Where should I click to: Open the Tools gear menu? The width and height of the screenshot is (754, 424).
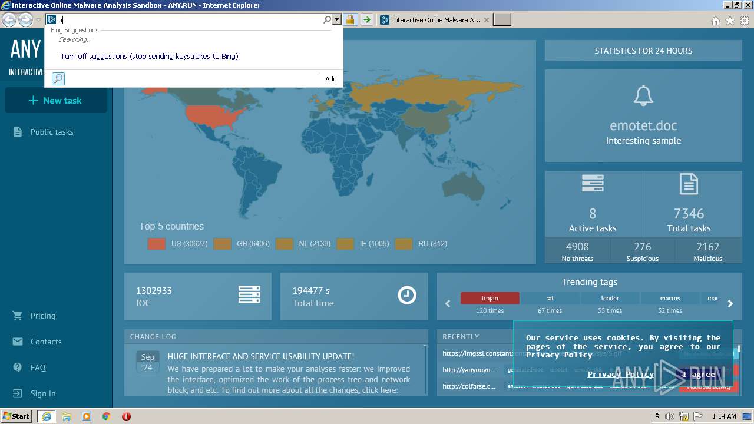coord(745,21)
